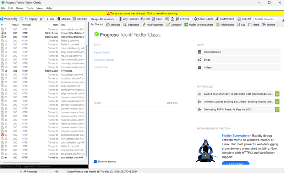This screenshot has width=284, height=173.
Task: Open the Help menu
Action: point(49,8)
